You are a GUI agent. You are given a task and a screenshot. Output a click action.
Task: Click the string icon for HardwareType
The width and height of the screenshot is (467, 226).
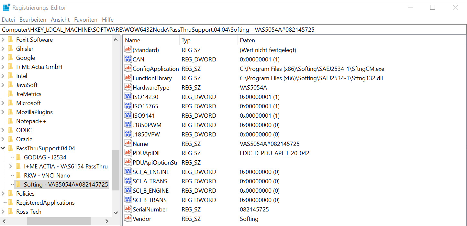tap(128, 88)
